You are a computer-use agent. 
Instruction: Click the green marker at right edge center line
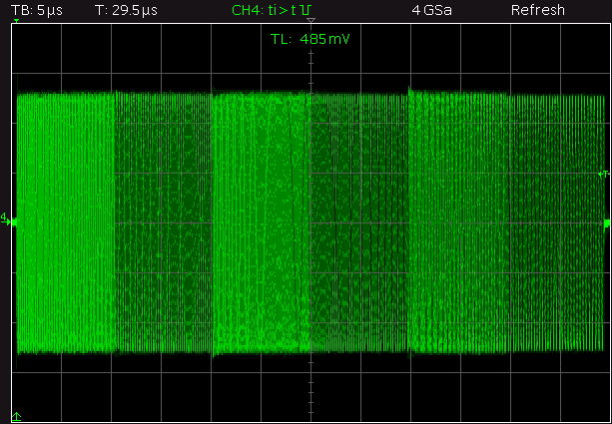[x=607, y=222]
